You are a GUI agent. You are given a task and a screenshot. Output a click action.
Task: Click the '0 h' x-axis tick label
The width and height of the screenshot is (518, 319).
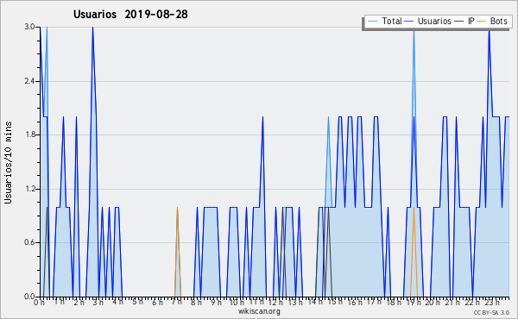point(40,303)
